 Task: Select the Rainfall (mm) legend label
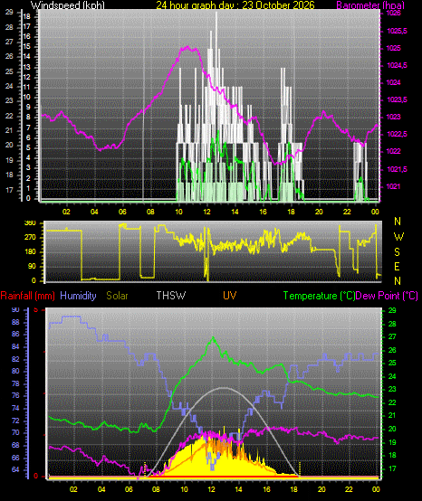click(27, 296)
